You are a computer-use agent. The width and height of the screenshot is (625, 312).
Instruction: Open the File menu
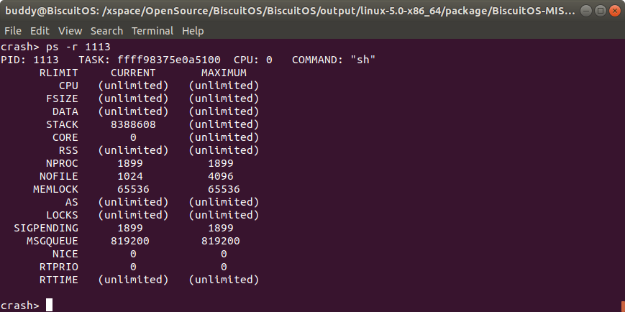click(x=12, y=31)
